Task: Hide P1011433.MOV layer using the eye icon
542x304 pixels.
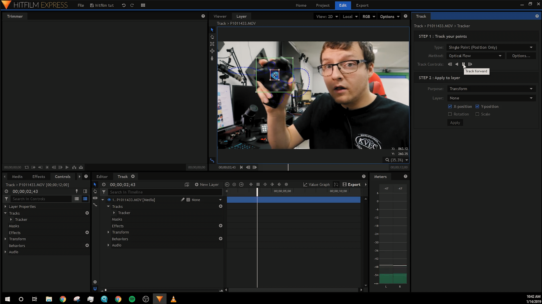Action: 109,200
